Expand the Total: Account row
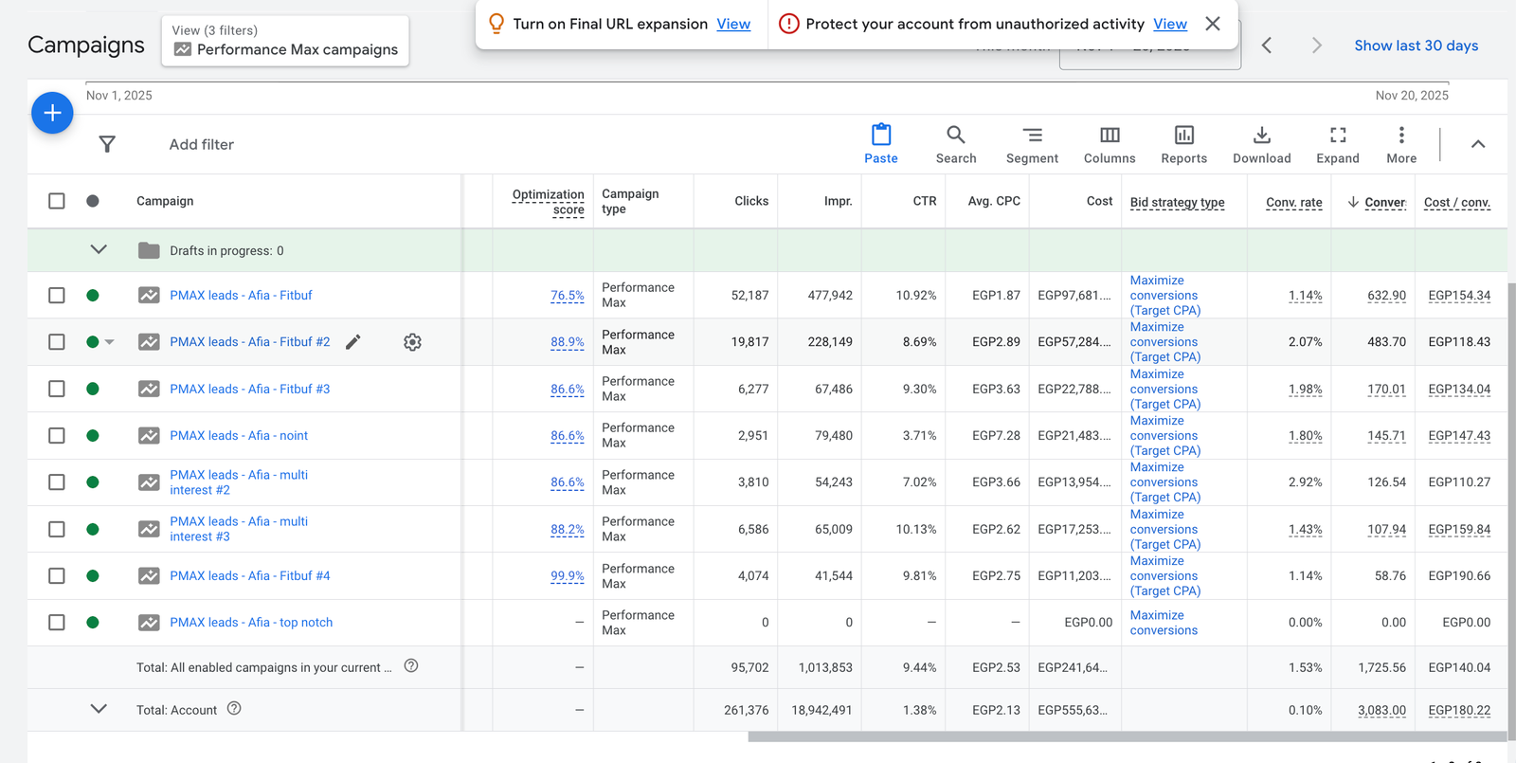1516x763 pixels. click(x=99, y=709)
